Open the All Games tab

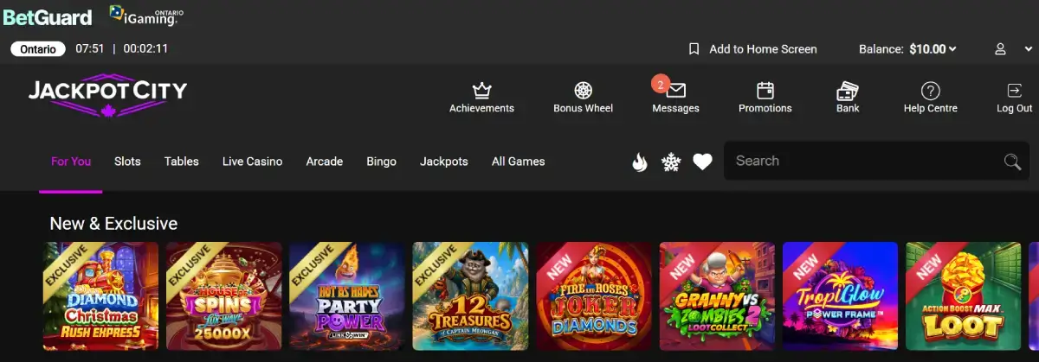[x=519, y=162]
